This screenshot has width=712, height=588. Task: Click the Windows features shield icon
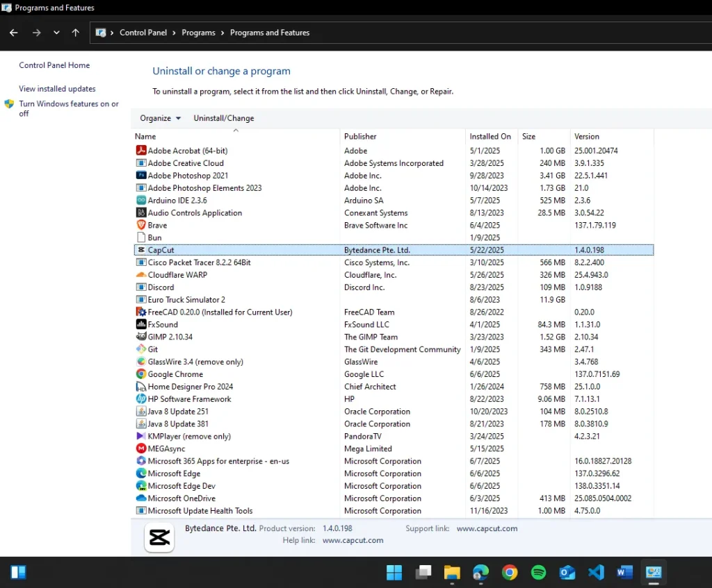point(9,104)
